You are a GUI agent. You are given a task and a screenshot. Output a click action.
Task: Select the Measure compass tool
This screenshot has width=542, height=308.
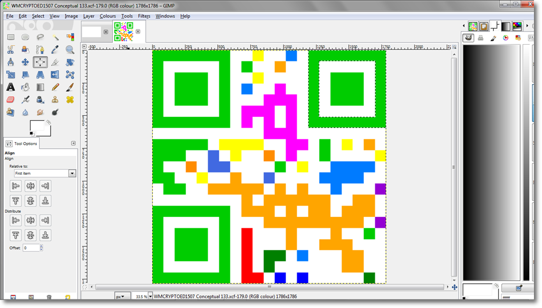click(11, 62)
